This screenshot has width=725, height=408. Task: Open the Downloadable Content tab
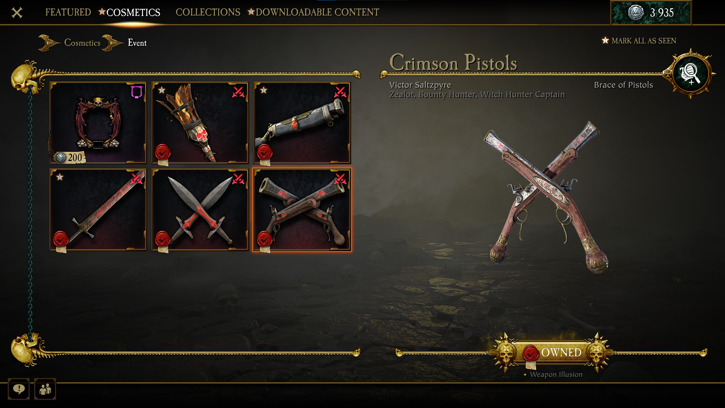click(317, 12)
